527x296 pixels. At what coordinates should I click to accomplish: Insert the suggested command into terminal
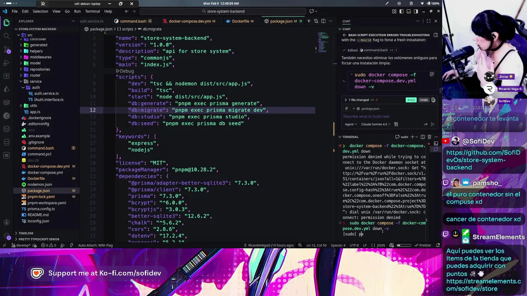[x=432, y=74]
